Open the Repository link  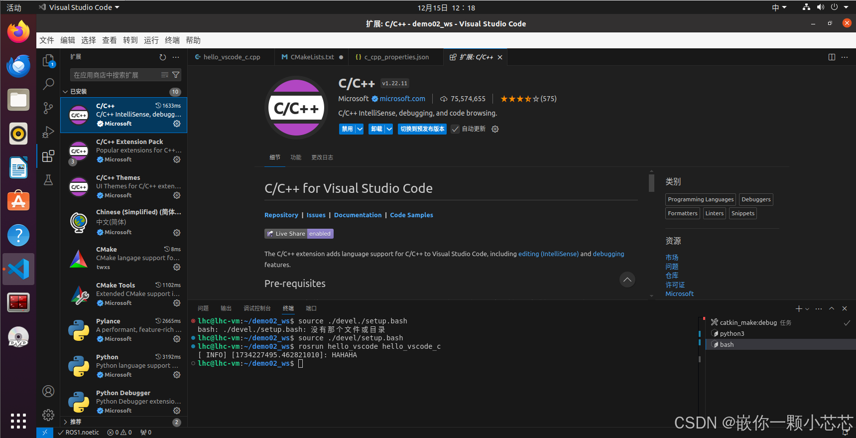[281, 215]
